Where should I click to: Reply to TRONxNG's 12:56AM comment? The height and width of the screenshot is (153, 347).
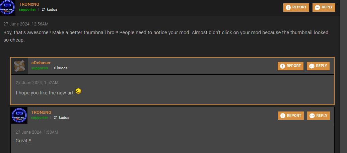(324, 7)
